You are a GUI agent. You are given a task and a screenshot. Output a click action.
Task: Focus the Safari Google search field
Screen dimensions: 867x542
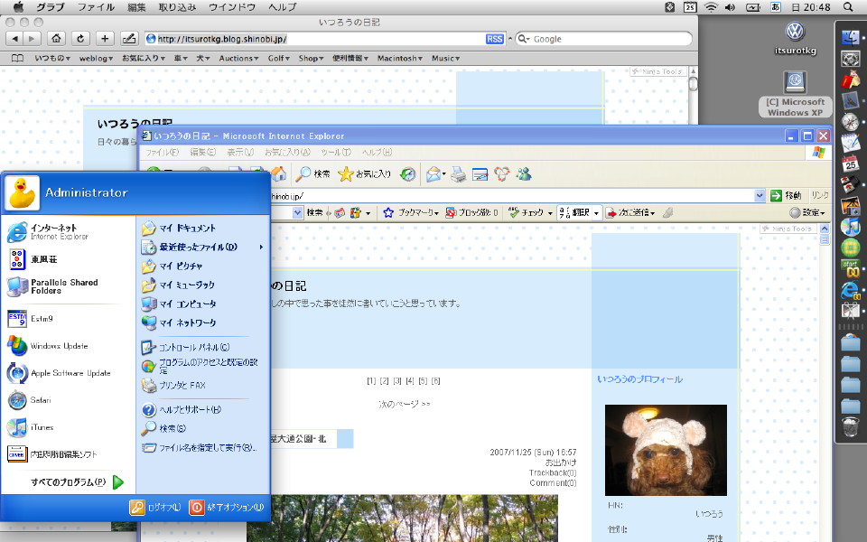pos(603,39)
